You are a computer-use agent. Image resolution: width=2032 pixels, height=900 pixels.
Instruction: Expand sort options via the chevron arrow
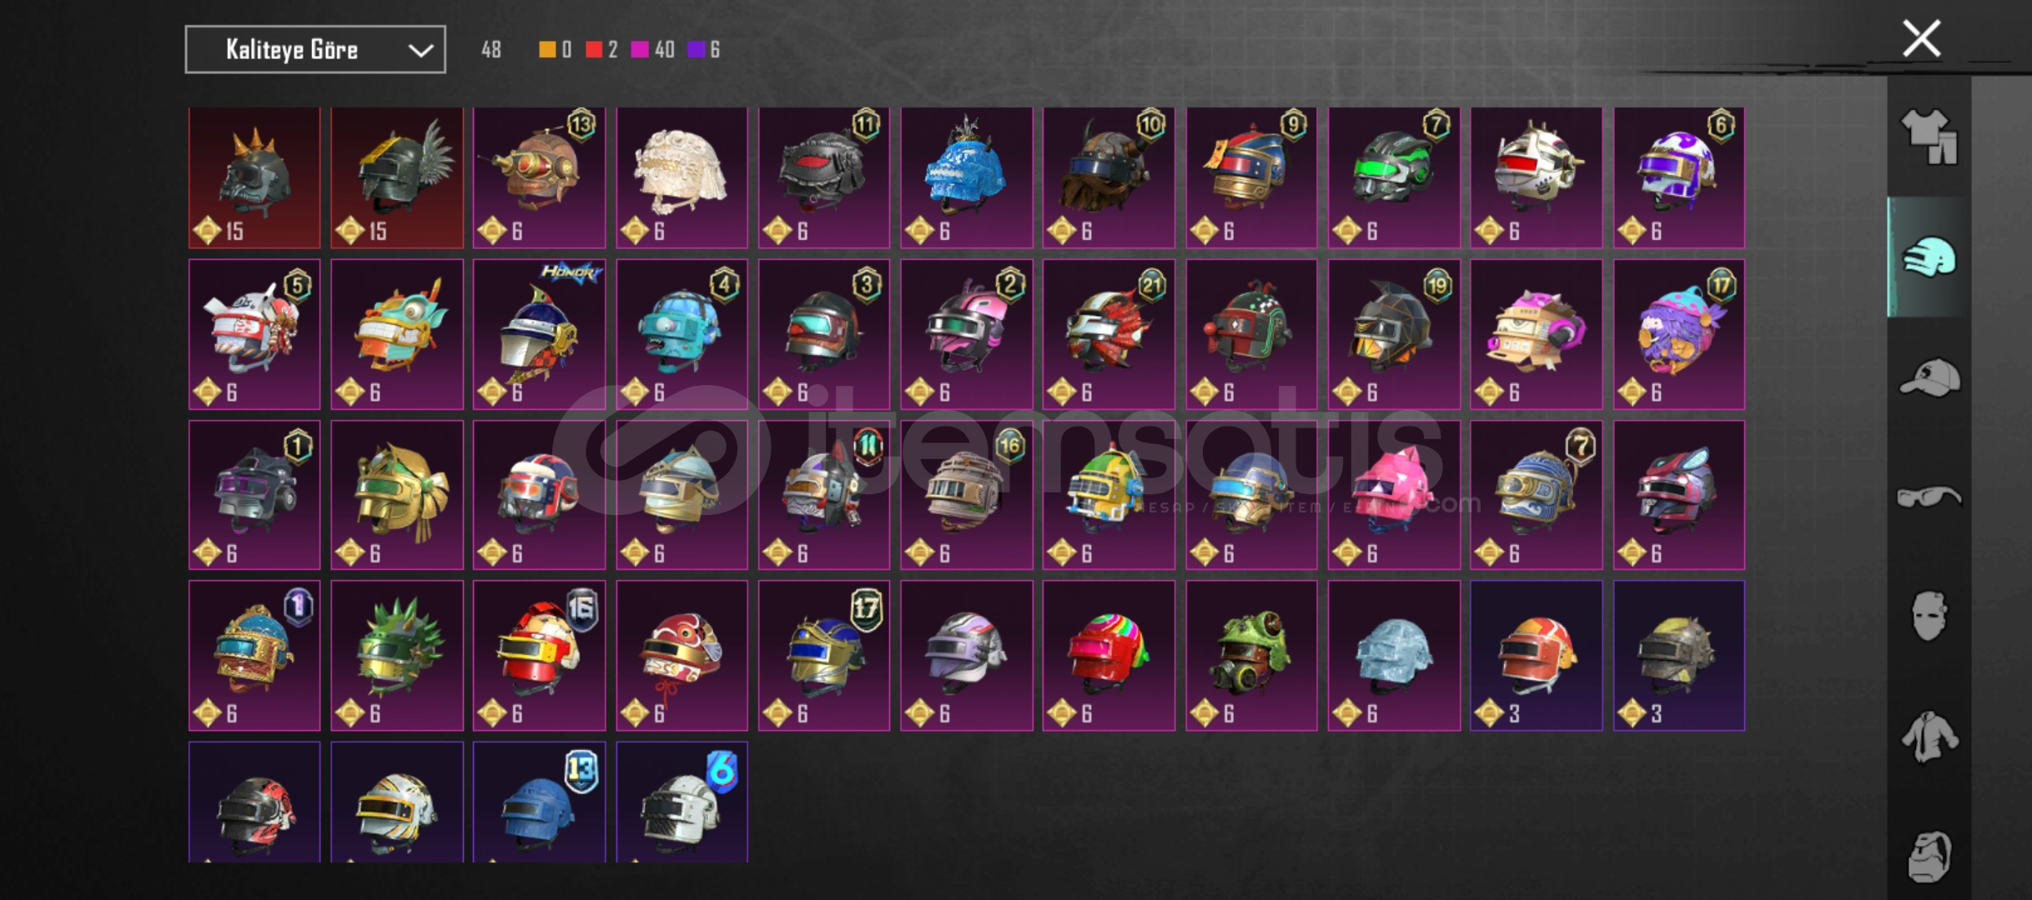[420, 51]
